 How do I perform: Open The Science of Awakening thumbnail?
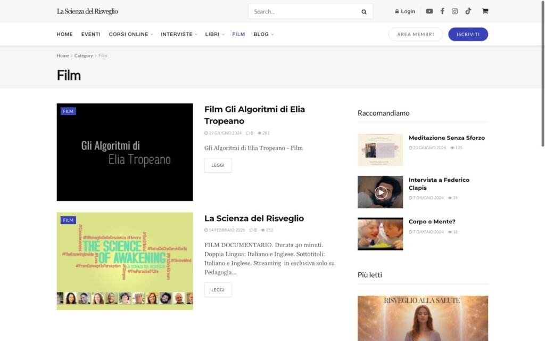coord(125,261)
